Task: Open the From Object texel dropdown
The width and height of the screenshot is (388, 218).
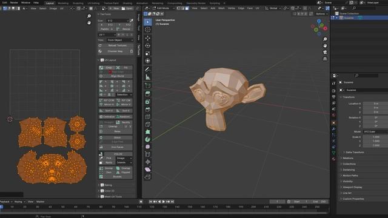Action: pyautogui.click(x=120, y=40)
